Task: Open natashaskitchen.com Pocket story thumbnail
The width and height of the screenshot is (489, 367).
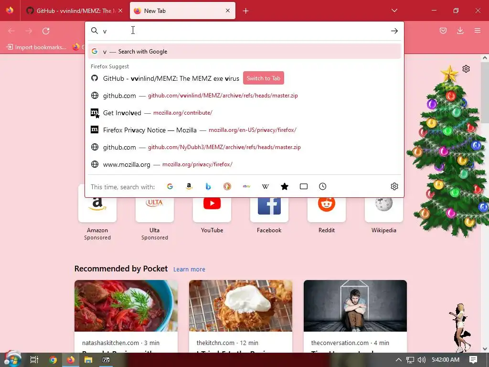Action: click(126, 306)
